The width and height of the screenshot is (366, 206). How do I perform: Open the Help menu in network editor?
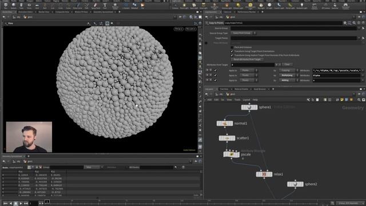[x=255, y=100]
